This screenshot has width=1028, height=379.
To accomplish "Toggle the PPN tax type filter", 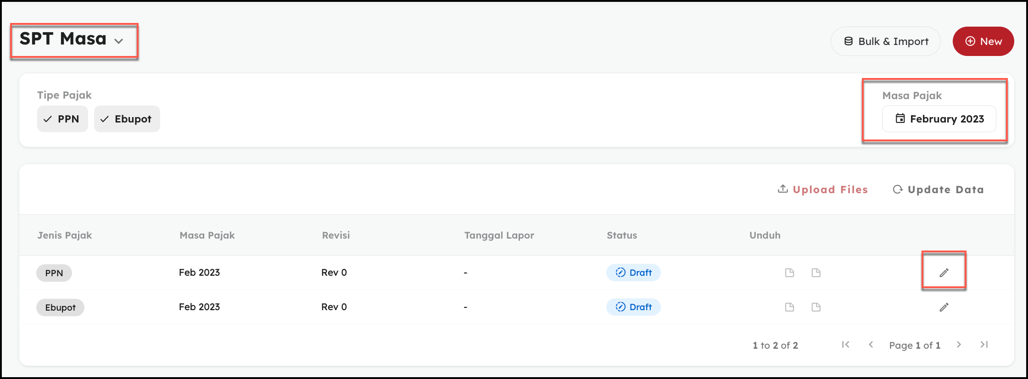I will click(x=62, y=119).
